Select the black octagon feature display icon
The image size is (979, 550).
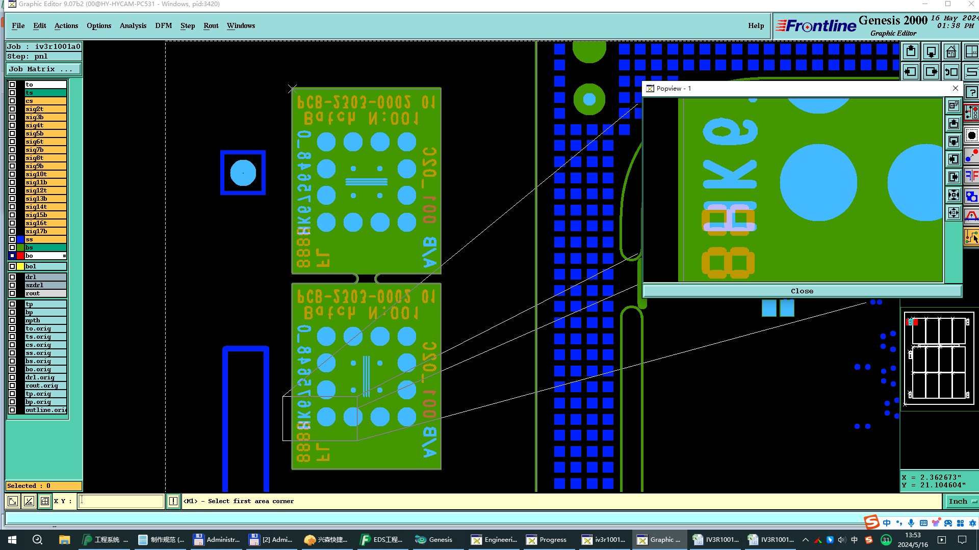pos(972,135)
